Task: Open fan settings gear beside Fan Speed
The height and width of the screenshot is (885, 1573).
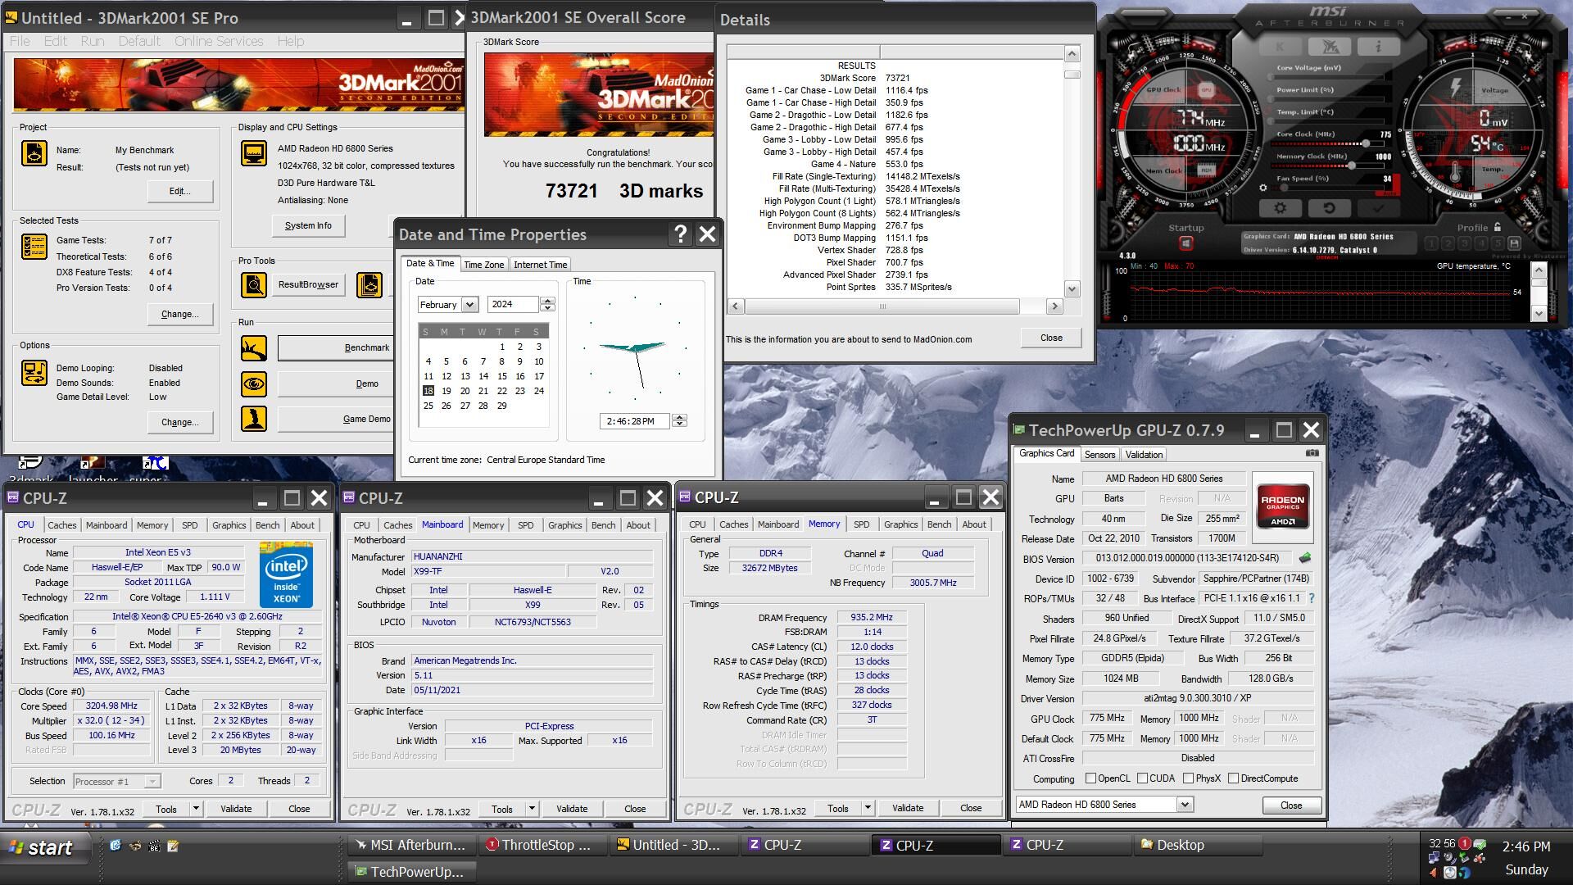Action: [x=1263, y=188]
